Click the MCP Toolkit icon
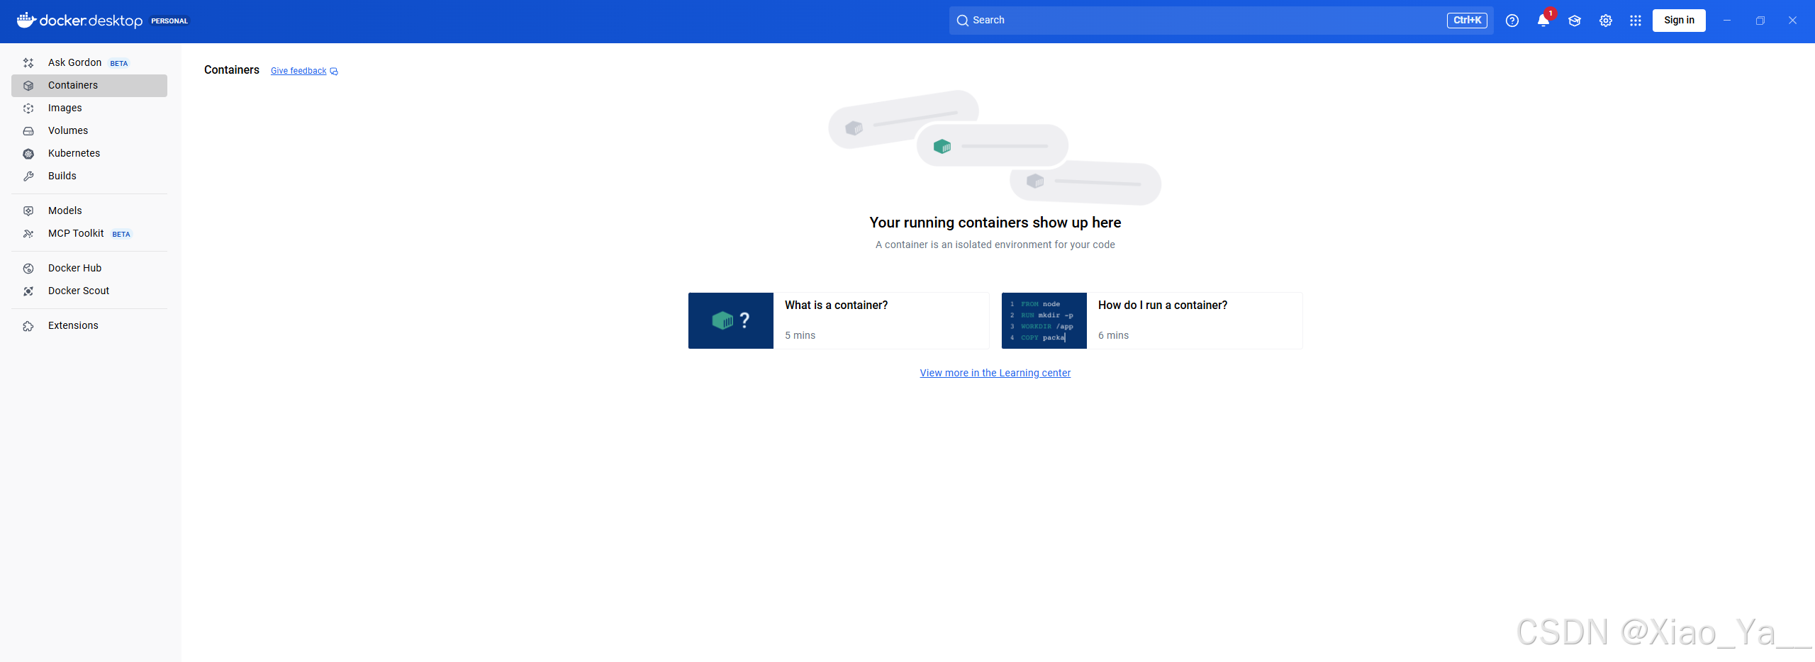1815x662 pixels. point(28,234)
